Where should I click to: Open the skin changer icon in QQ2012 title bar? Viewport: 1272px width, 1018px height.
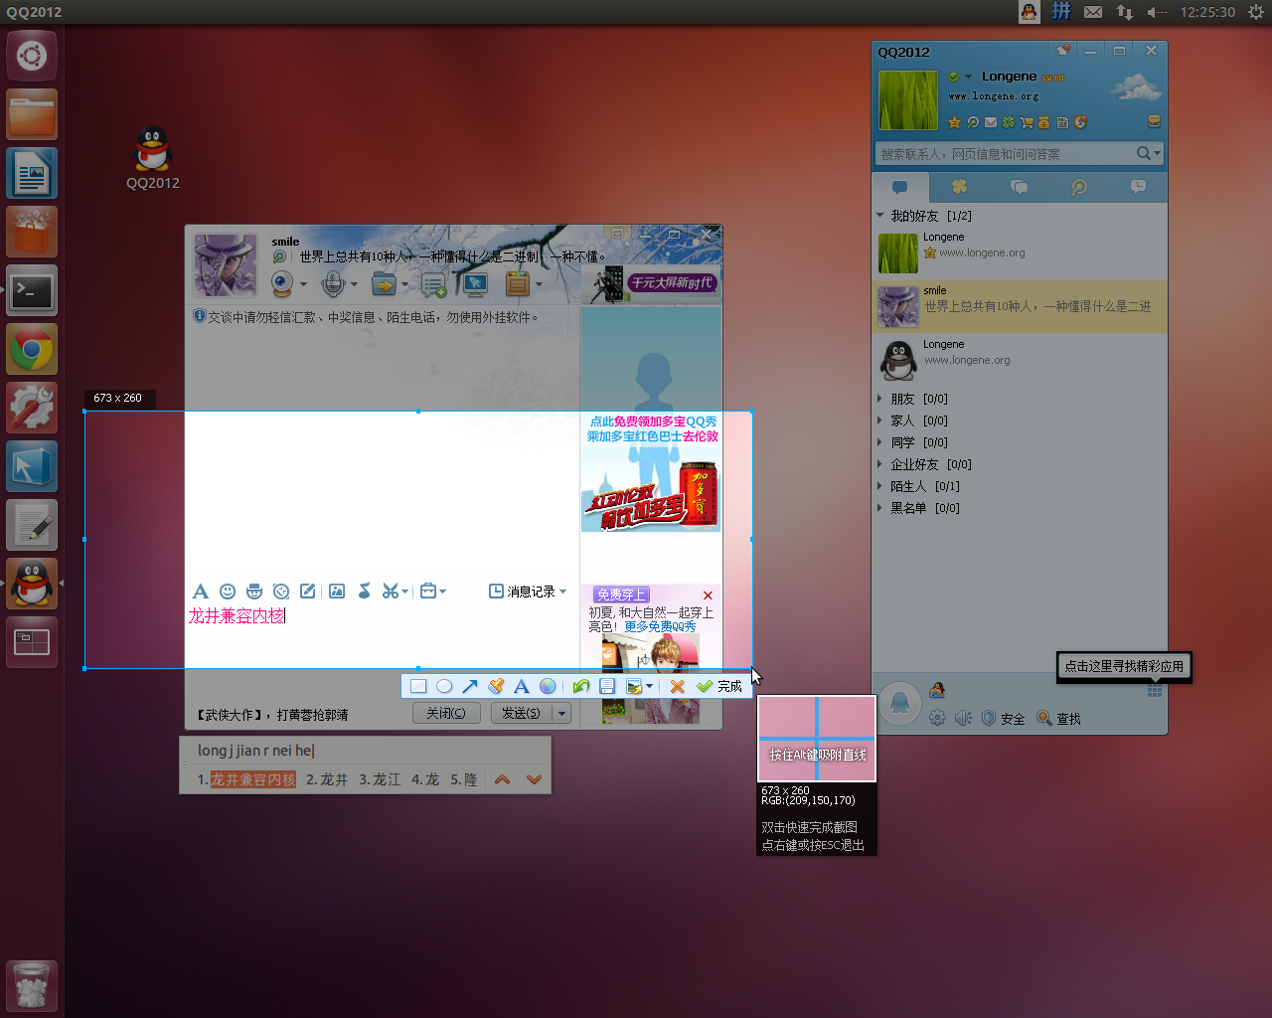[x=1062, y=51]
